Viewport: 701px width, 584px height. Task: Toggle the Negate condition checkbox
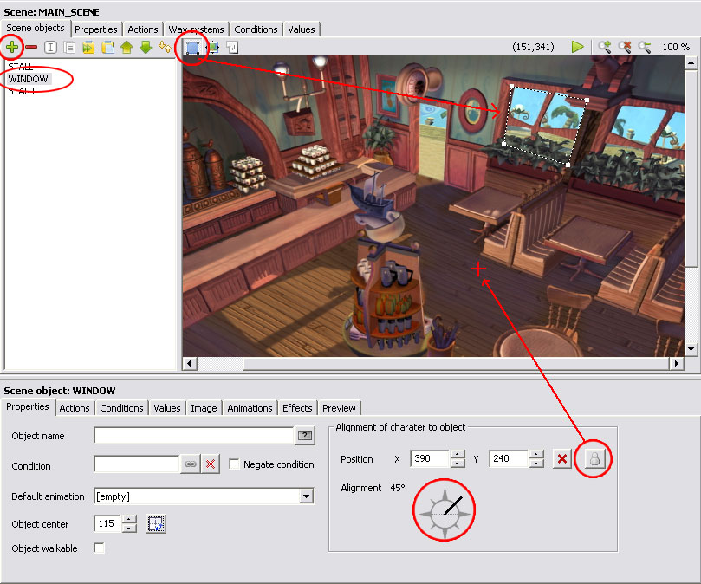tap(234, 464)
